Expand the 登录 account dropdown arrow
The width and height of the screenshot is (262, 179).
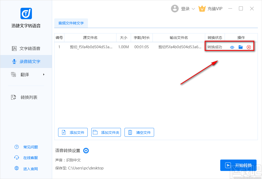click(193, 9)
